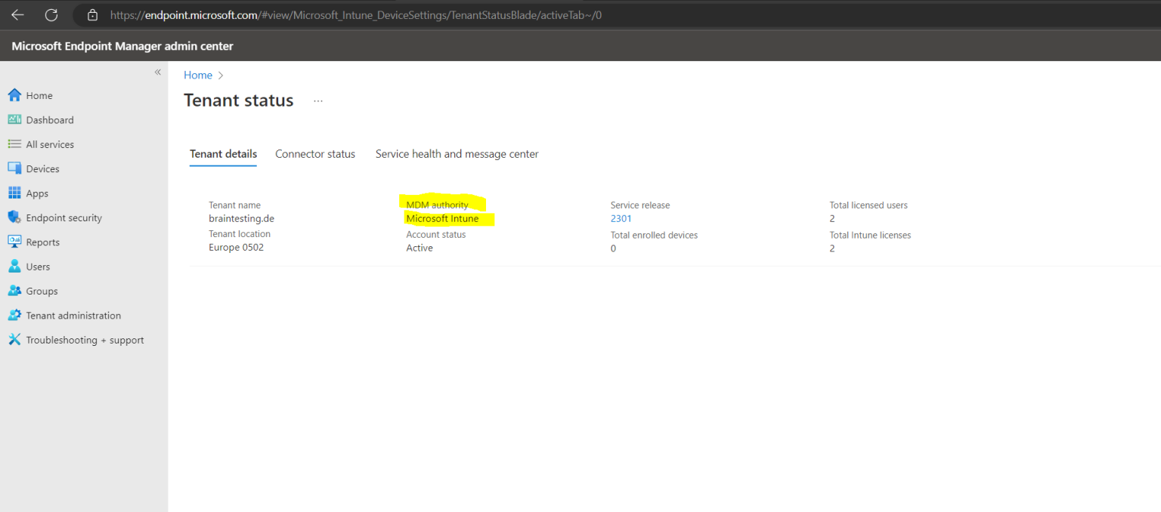Open the Reports section
1161x512 pixels.
[x=43, y=242]
